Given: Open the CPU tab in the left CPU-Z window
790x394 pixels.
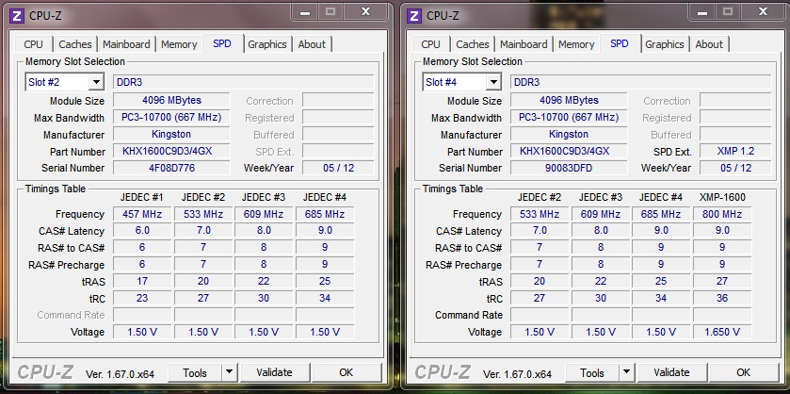Looking at the screenshot, I should 33,44.
